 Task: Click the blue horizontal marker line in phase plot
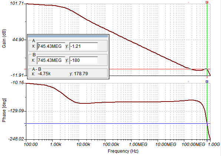click(x=117, y=124)
